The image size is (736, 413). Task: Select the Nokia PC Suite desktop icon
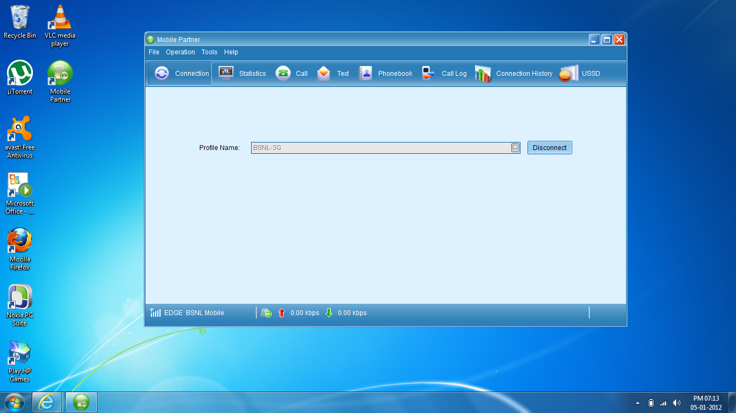20,305
